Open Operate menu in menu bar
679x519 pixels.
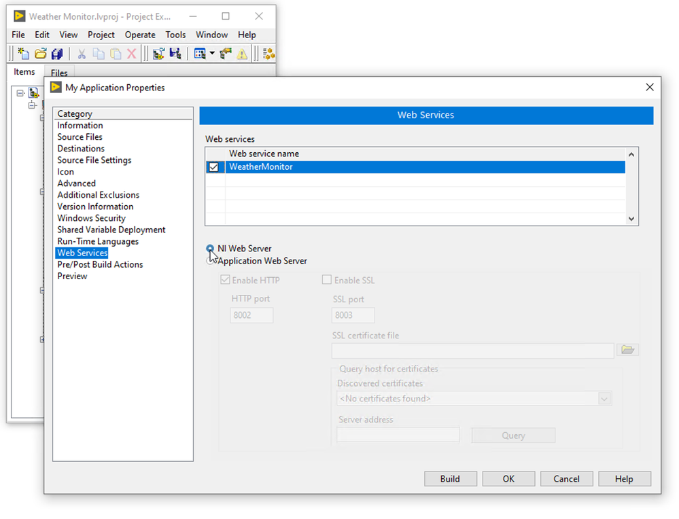(x=140, y=35)
